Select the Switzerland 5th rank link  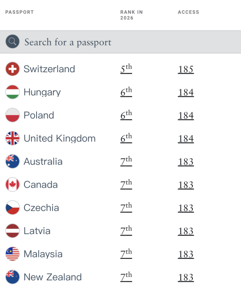click(126, 69)
